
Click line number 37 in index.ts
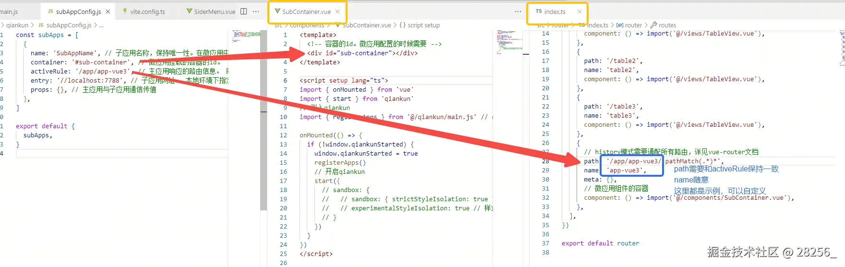click(545, 243)
